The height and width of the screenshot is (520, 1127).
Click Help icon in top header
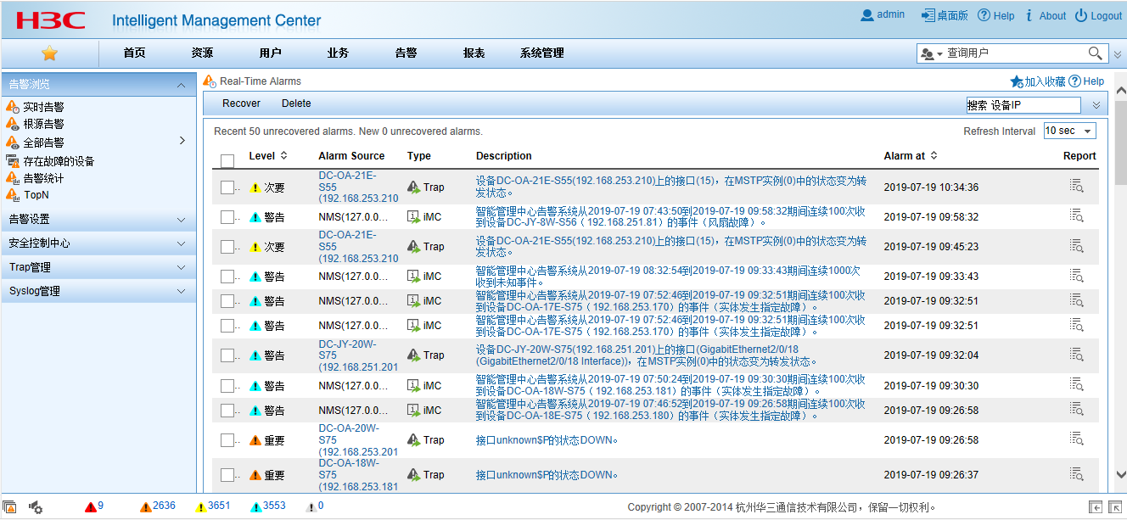click(984, 15)
